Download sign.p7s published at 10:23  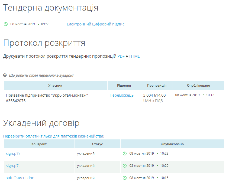(13, 153)
